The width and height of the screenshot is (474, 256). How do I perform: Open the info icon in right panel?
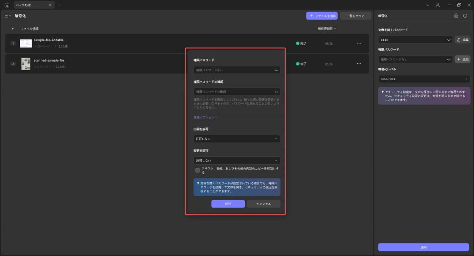pos(465,16)
